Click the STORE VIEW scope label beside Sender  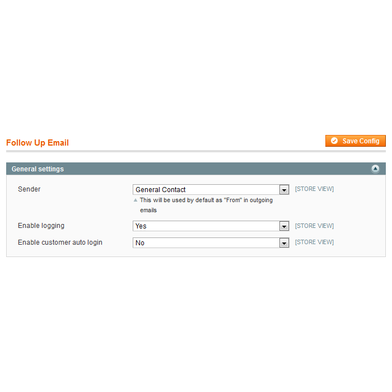(314, 189)
